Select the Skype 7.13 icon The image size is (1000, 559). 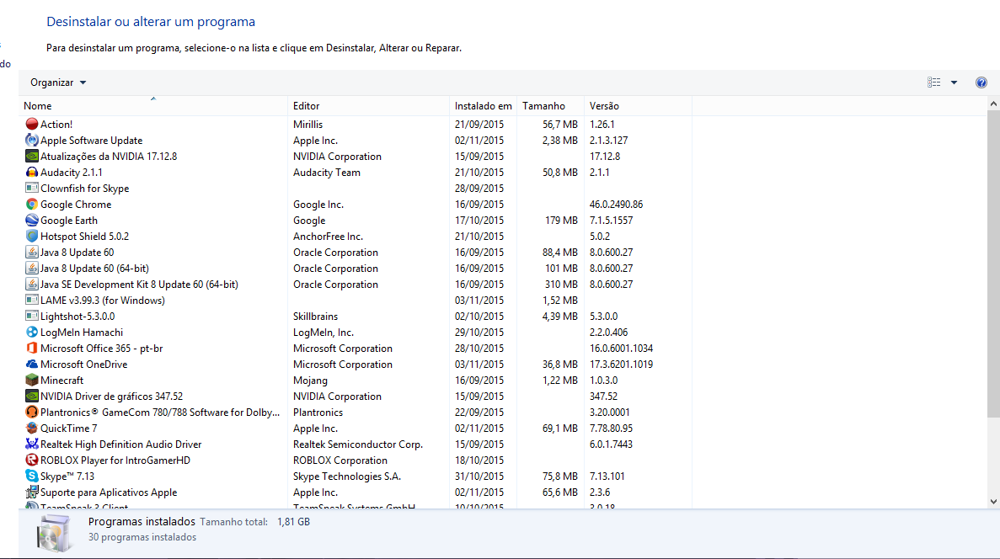(31, 476)
